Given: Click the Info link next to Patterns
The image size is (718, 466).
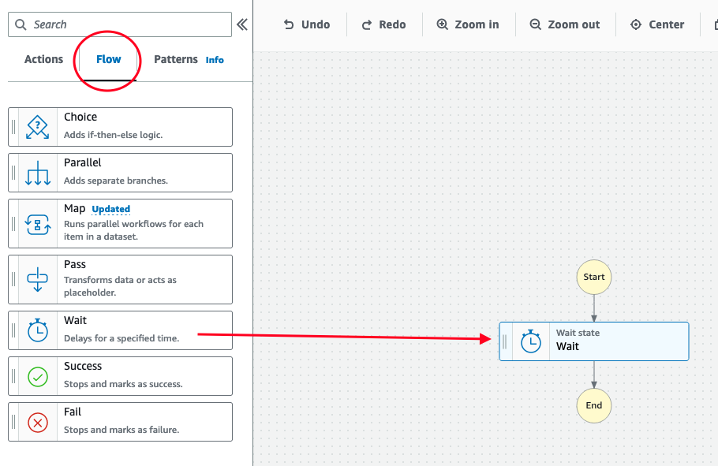Looking at the screenshot, I should [215, 59].
